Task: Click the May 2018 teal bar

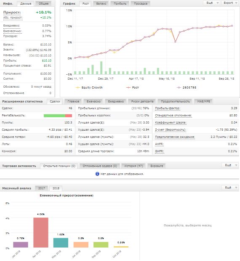Action: pos(61,243)
